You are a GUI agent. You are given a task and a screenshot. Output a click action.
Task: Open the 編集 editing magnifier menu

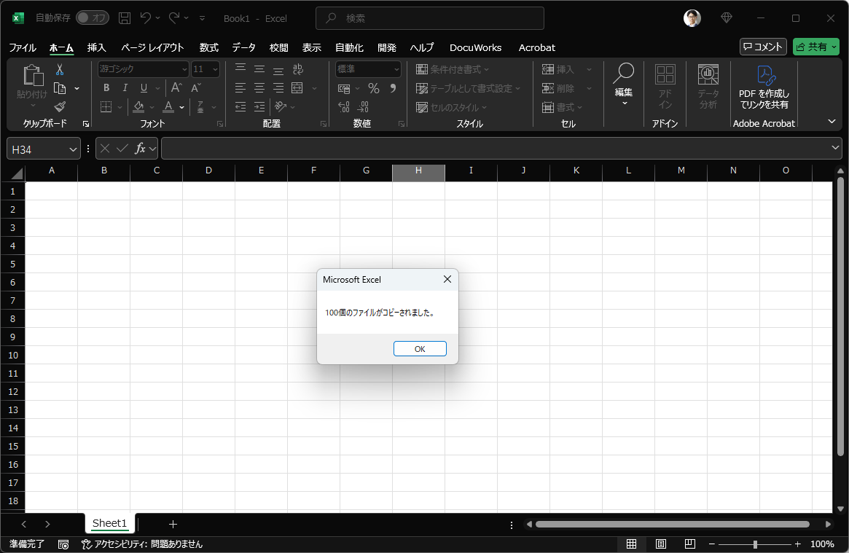[624, 85]
